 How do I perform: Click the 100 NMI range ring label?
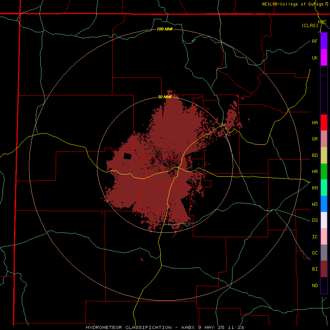(165, 29)
